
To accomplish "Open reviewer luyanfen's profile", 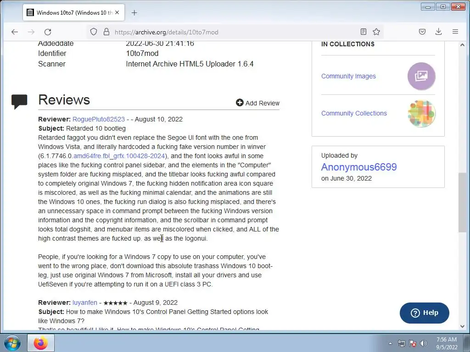I will 85,302.
